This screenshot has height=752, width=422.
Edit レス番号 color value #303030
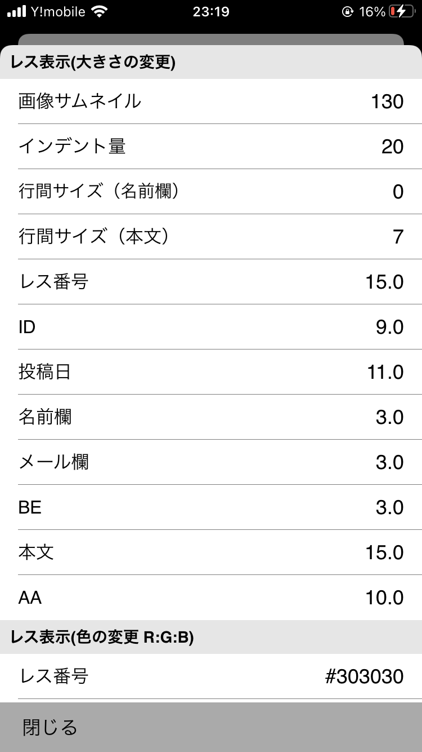tap(364, 676)
